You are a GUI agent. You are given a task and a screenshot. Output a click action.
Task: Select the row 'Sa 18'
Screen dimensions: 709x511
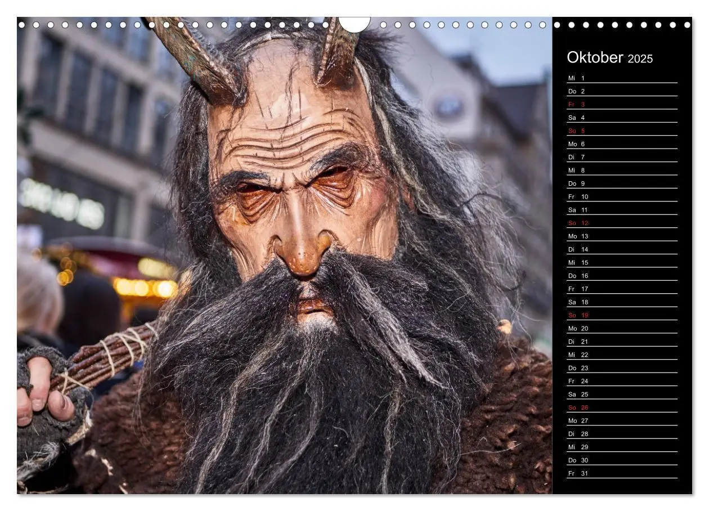(622, 302)
